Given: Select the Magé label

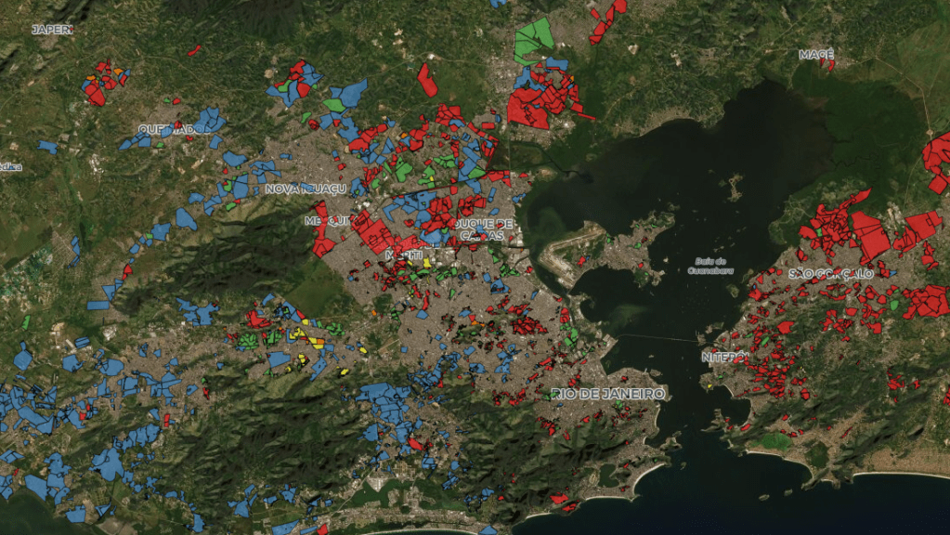Looking at the screenshot, I should pos(816,55).
